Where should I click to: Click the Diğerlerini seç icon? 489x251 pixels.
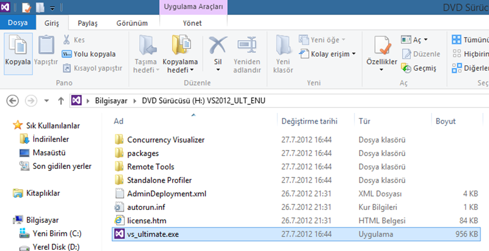[456, 68]
